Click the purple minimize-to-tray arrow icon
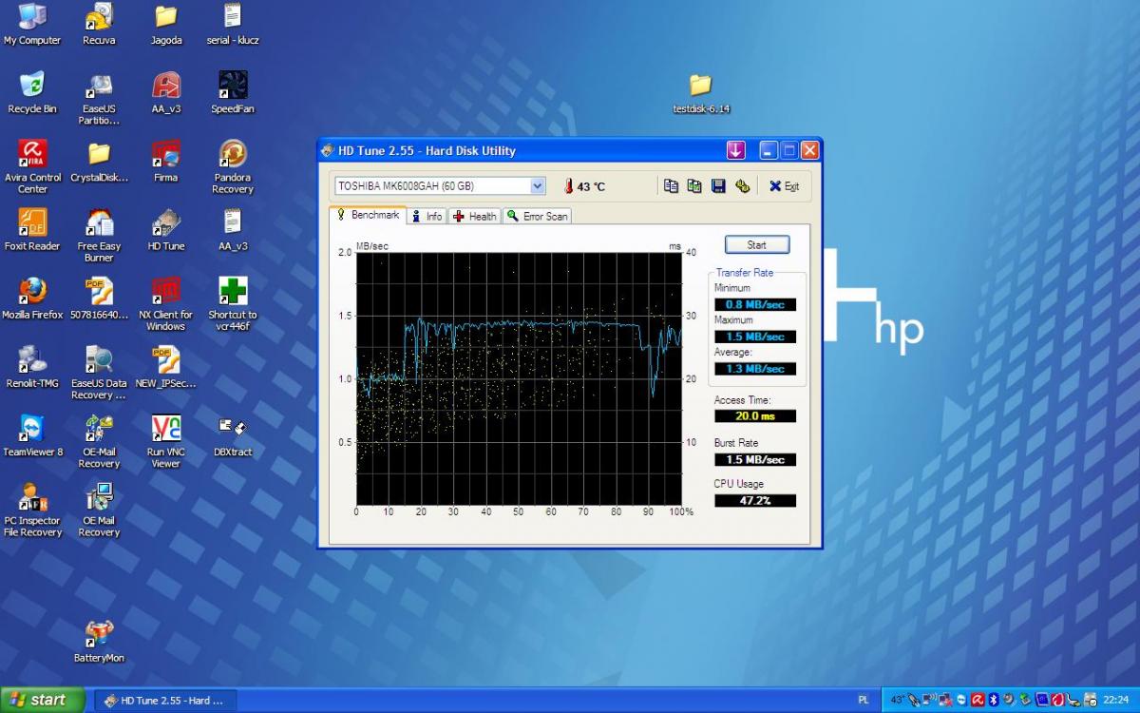This screenshot has height=713, width=1140. (x=736, y=150)
